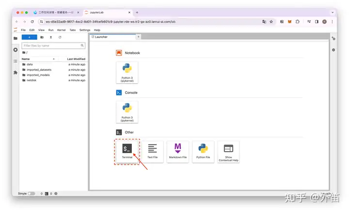Click the Filter files by name field
349x212 pixels.
tap(53, 45)
